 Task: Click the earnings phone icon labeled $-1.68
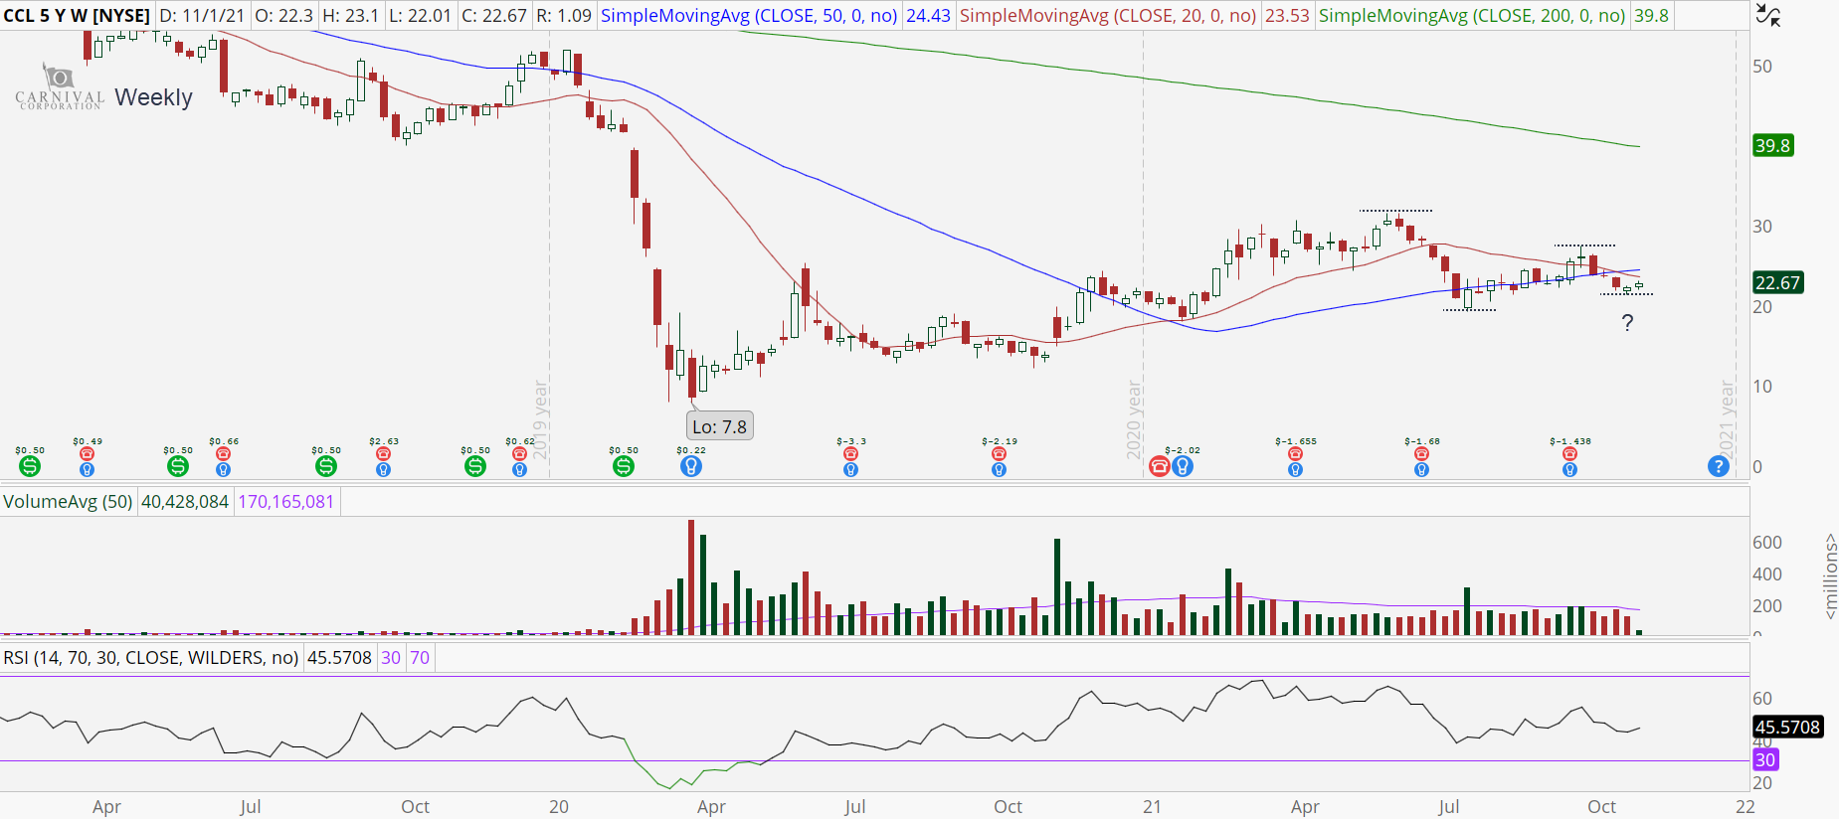pyautogui.click(x=1421, y=454)
